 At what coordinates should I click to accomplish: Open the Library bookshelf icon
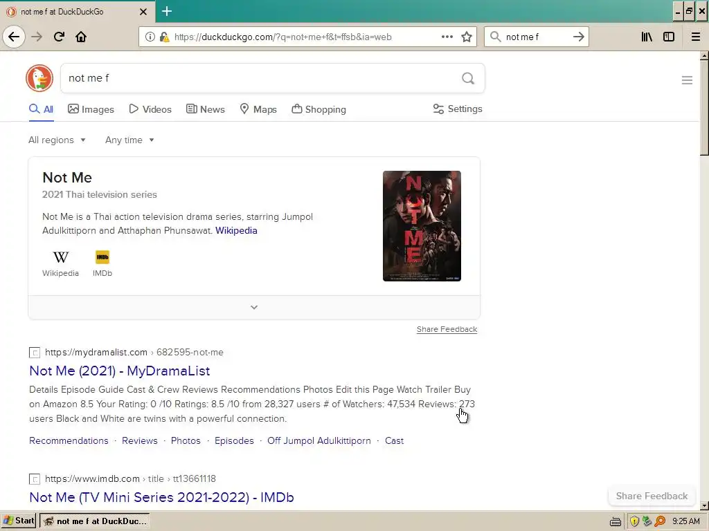647,37
